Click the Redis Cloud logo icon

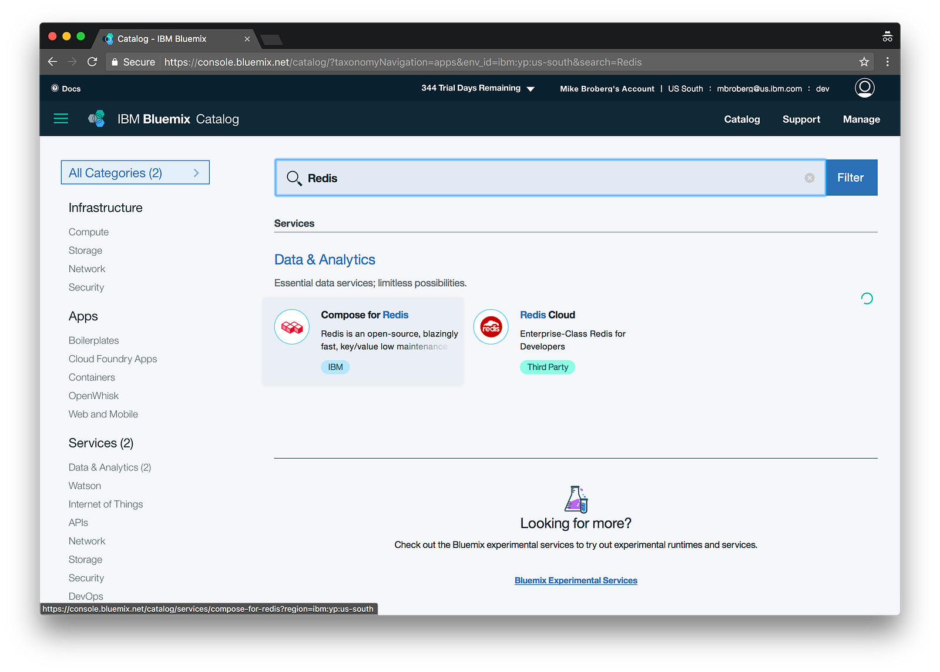click(491, 327)
